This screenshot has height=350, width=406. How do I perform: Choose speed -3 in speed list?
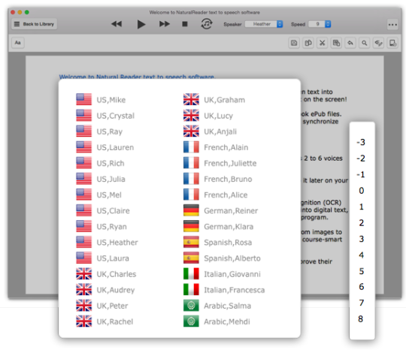coord(362,142)
